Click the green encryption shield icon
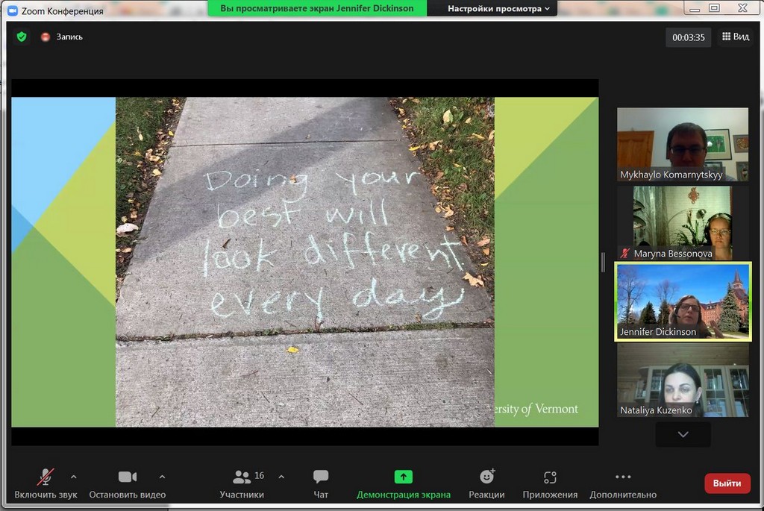This screenshot has height=511, width=764. (22, 37)
